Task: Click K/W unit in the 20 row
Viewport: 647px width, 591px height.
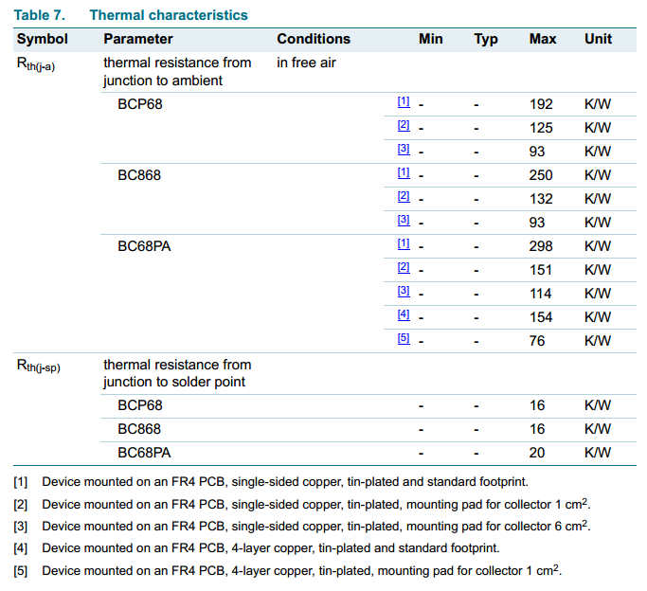Action: [598, 453]
